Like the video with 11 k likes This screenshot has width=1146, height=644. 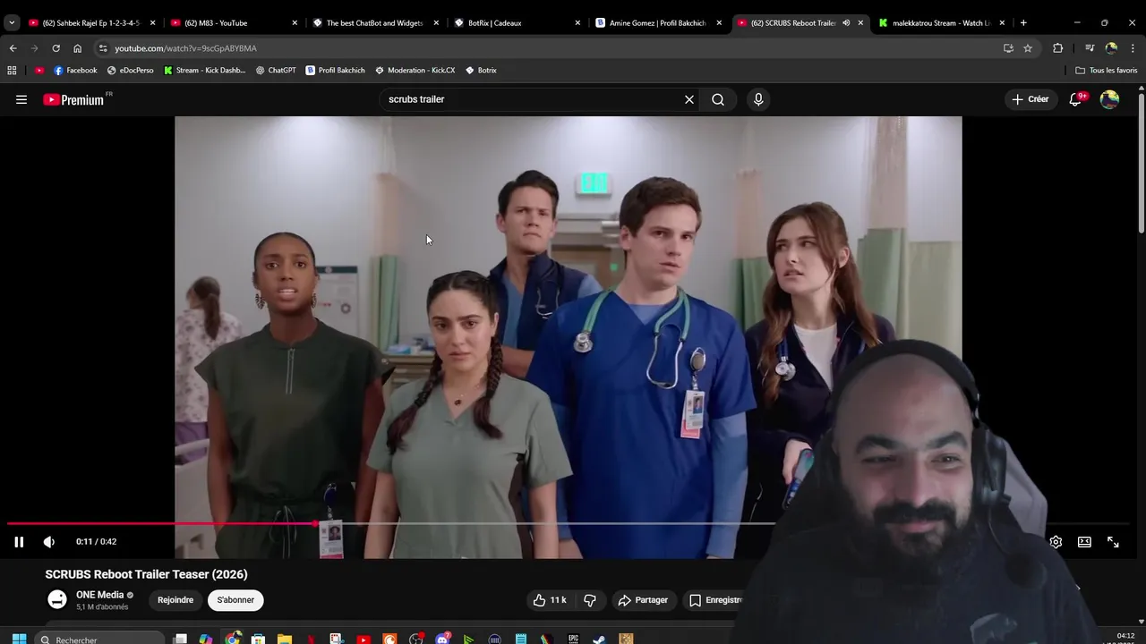550,600
